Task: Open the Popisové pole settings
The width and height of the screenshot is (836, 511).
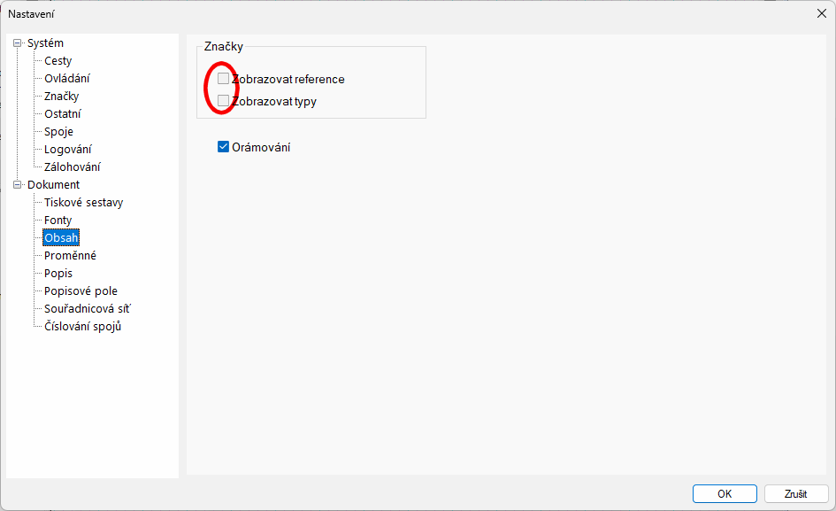Action: click(x=81, y=291)
